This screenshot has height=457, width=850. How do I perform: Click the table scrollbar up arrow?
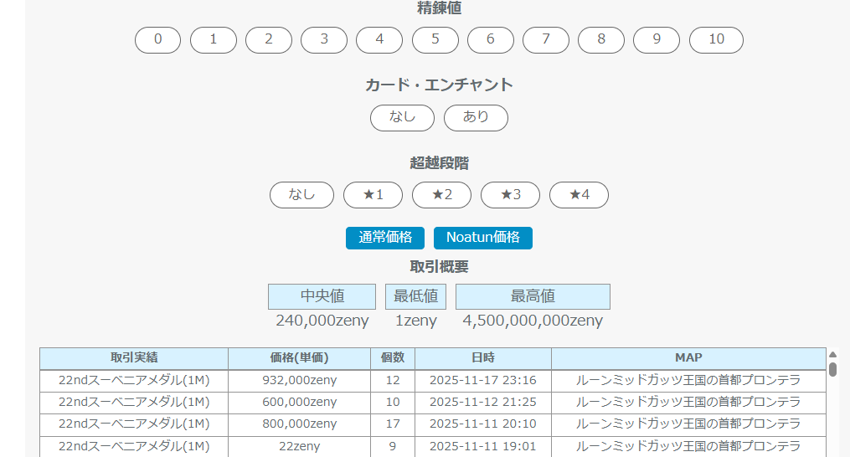(x=832, y=355)
